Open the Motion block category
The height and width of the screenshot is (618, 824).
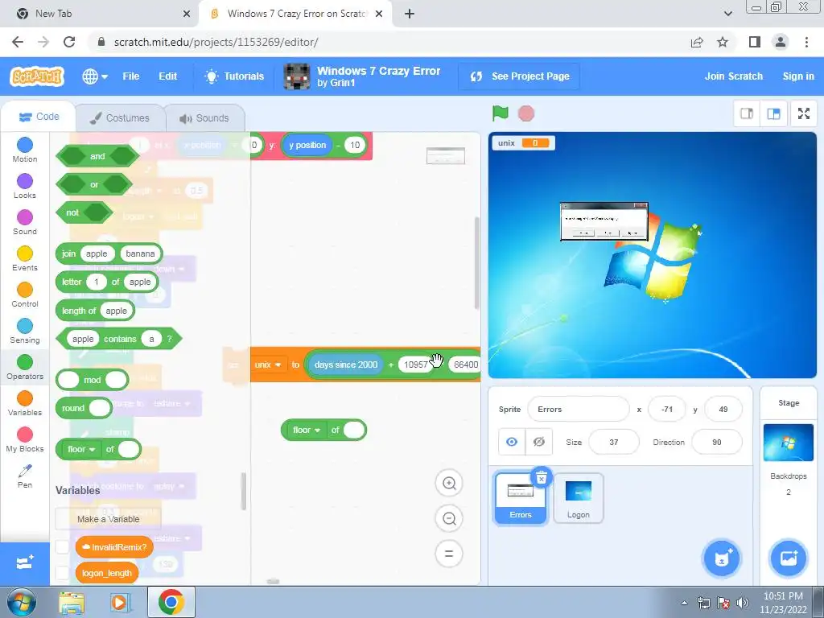25,150
